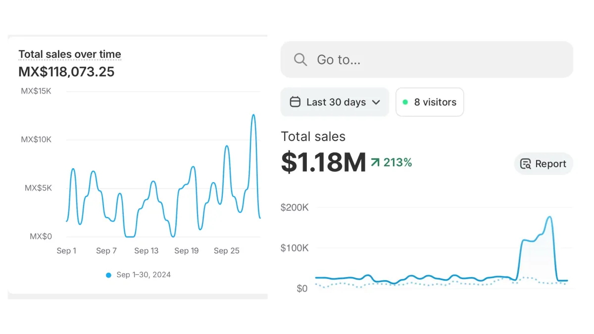
Task: Click the green 213% increase indicator
Action: pyautogui.click(x=392, y=162)
